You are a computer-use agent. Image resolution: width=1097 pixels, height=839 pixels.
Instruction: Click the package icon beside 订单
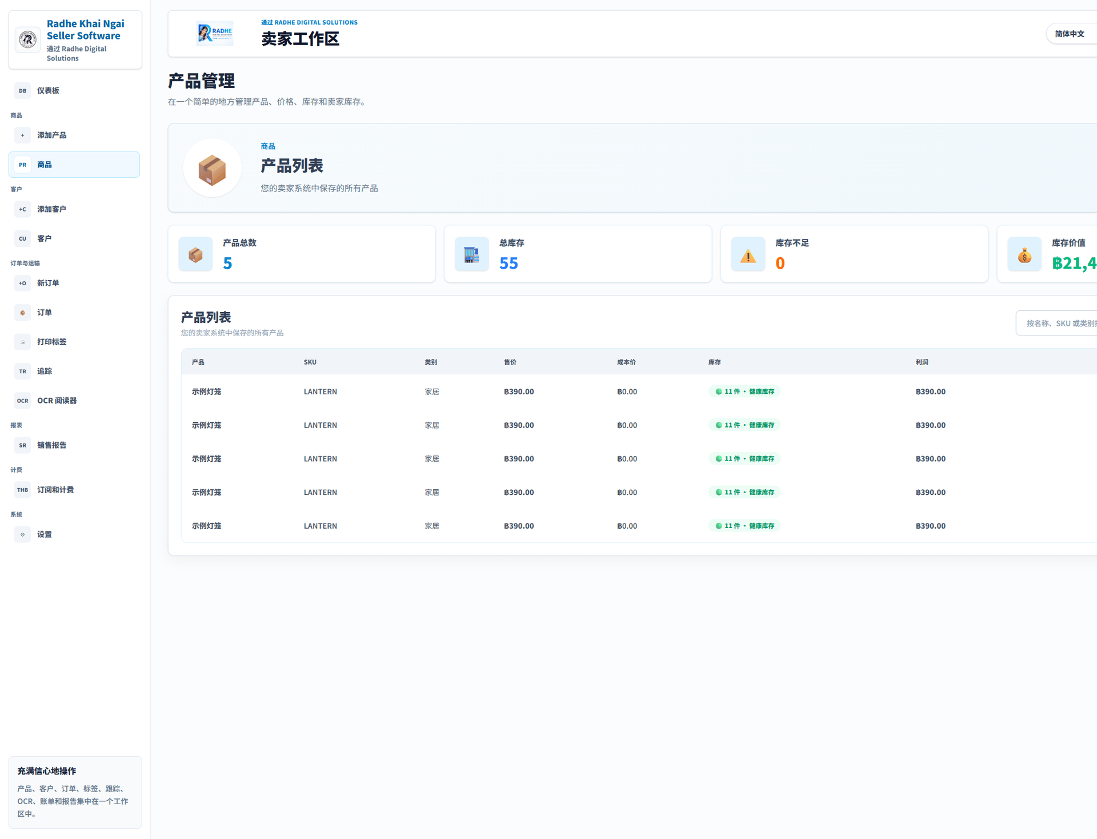[22, 313]
